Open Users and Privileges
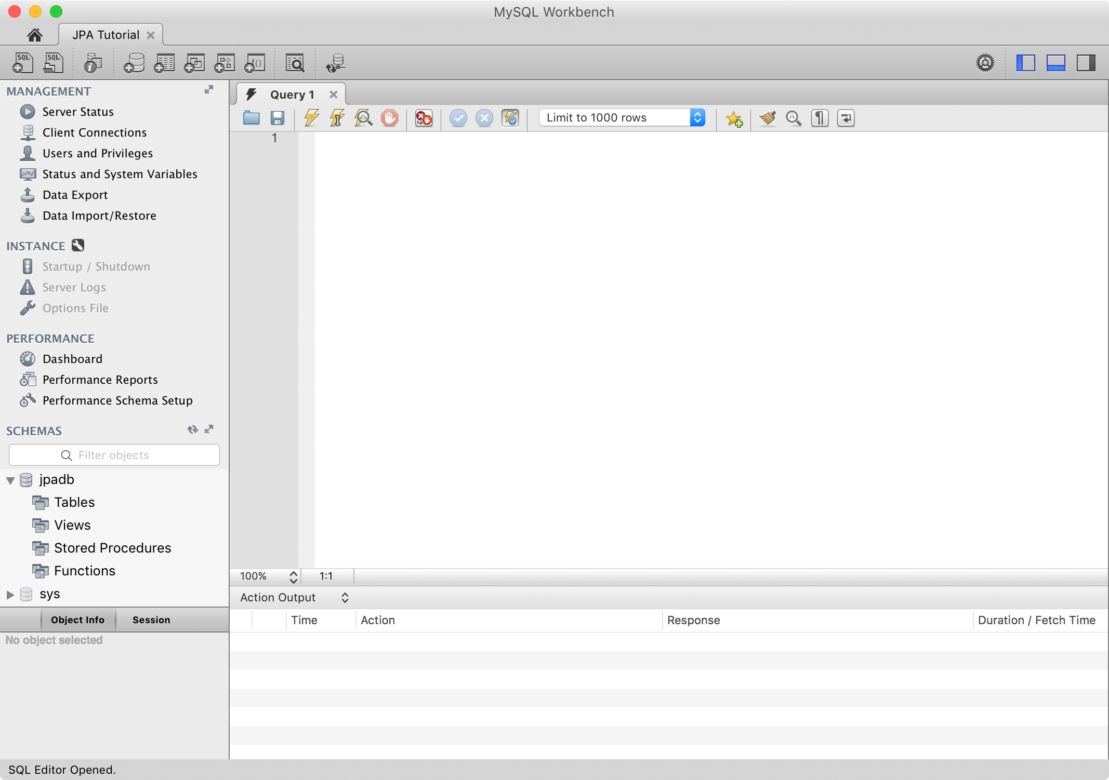The width and height of the screenshot is (1109, 780). [98, 153]
